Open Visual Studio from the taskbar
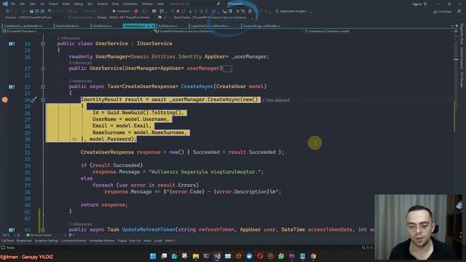 click(x=217, y=256)
